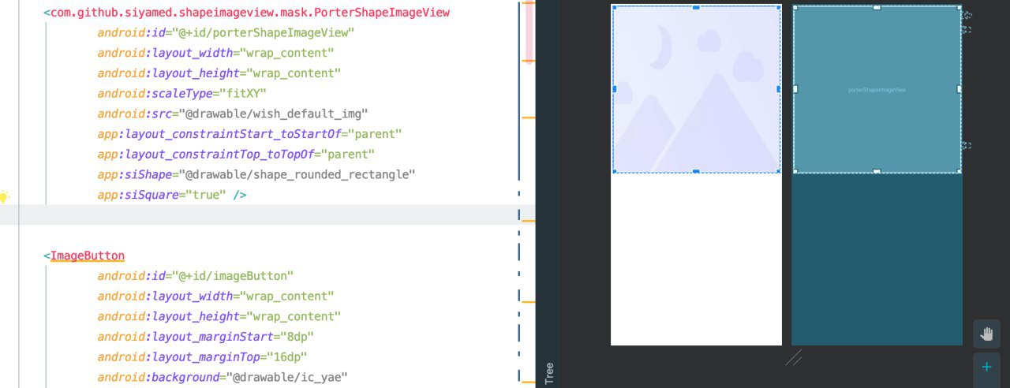Zoom in with the plus button

986,367
